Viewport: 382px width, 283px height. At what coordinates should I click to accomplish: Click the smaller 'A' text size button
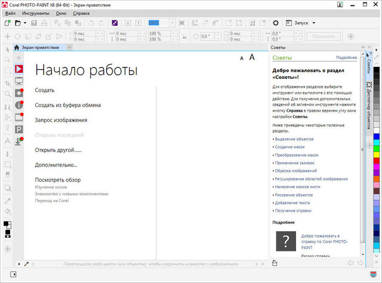click(242, 59)
